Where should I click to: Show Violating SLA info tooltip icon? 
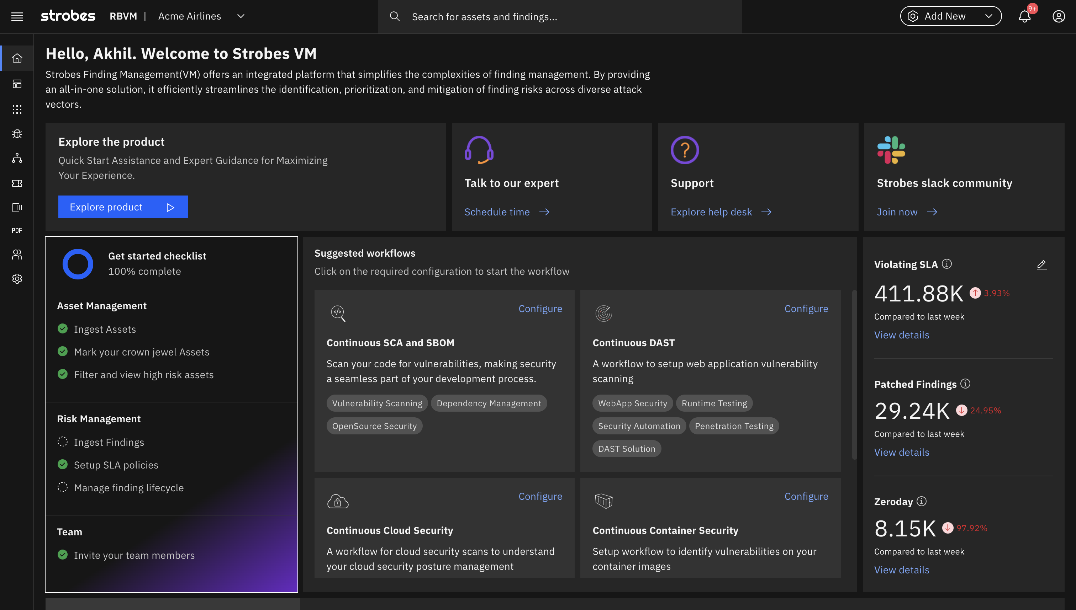point(947,264)
